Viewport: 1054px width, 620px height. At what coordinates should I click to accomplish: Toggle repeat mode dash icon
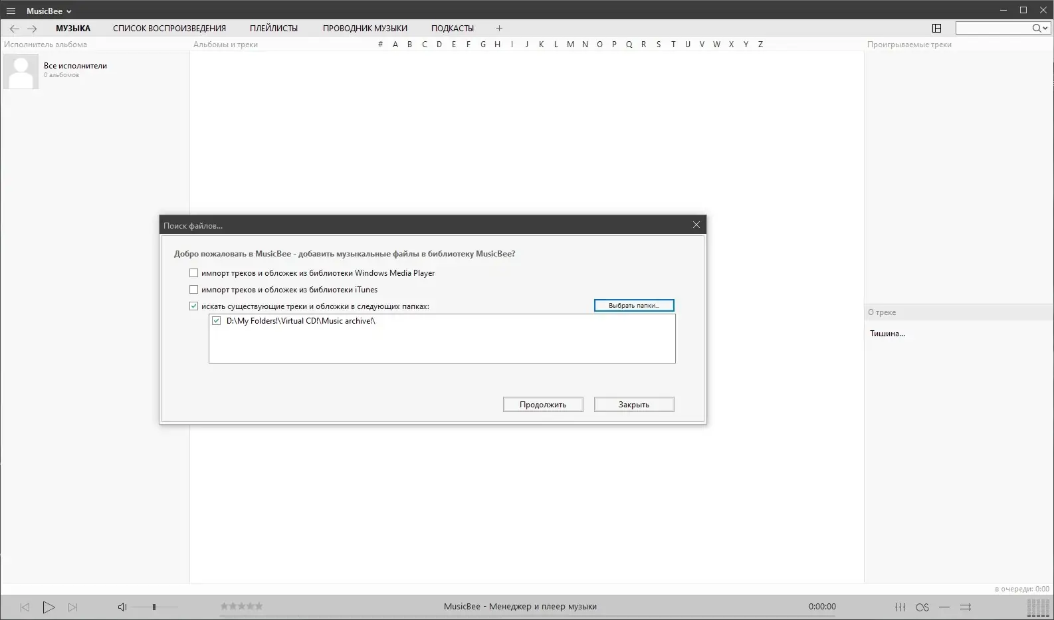pyautogui.click(x=944, y=607)
